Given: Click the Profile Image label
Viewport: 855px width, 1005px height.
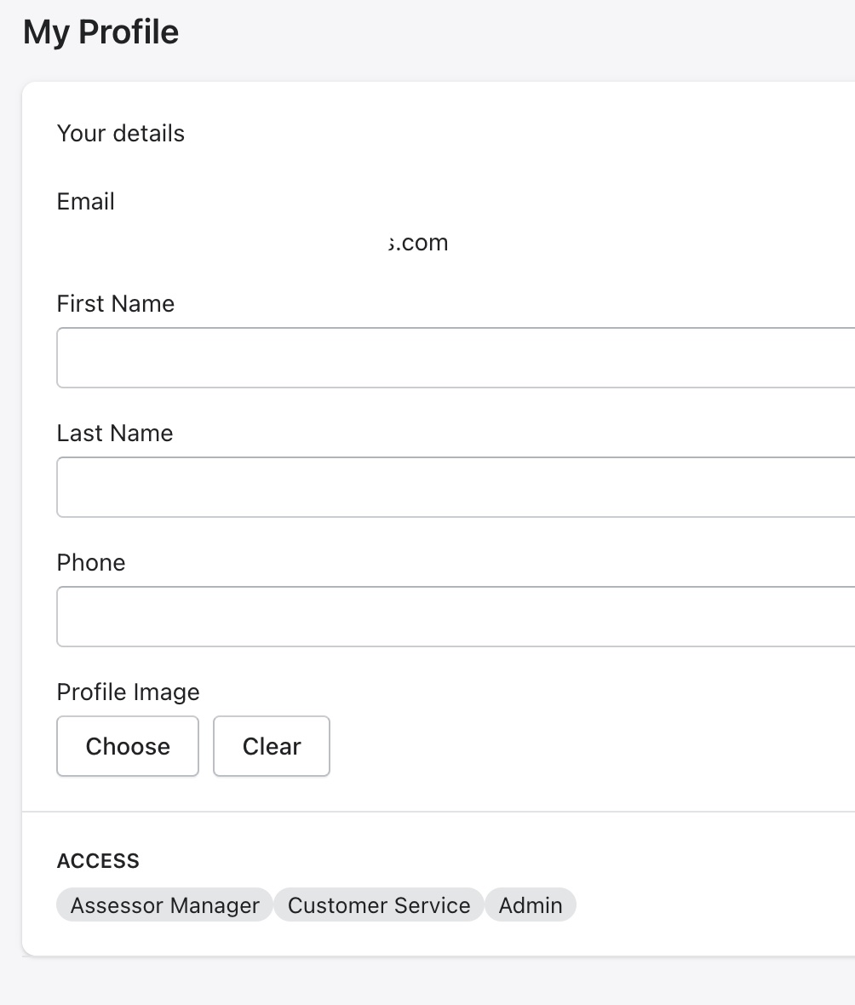Looking at the screenshot, I should [129, 692].
